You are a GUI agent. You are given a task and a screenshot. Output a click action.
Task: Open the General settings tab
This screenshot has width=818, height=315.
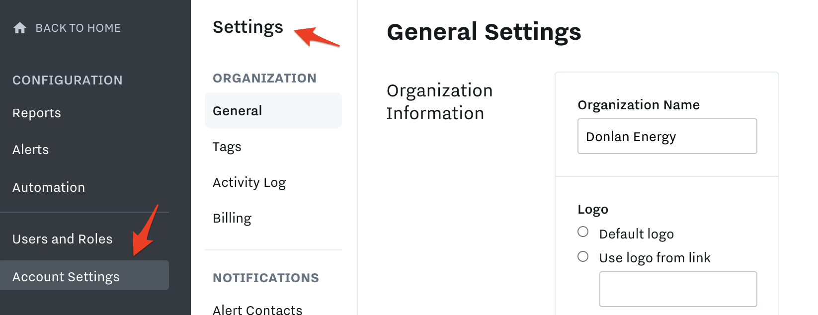point(273,110)
